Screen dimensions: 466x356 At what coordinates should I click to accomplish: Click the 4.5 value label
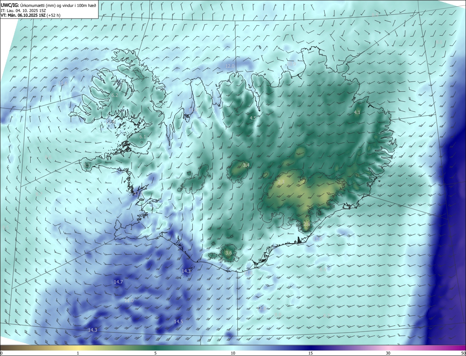point(253,118)
